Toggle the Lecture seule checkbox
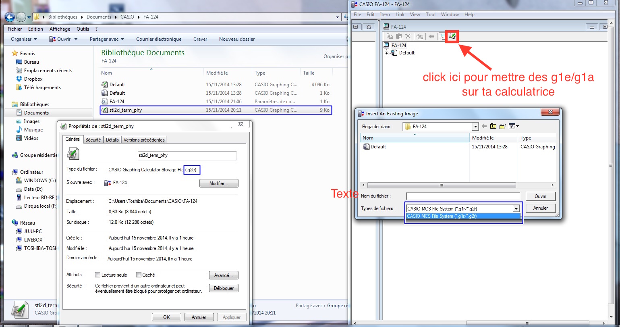620x327 pixels. click(x=97, y=275)
